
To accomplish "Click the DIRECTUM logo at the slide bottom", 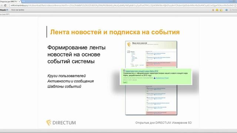I will coord(61,123).
